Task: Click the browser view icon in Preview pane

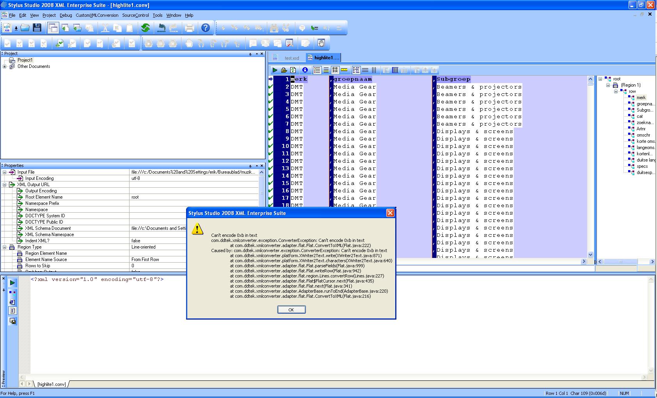Action: [12, 302]
